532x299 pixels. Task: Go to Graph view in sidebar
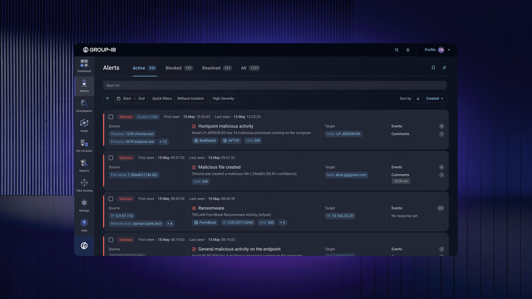tap(84, 125)
